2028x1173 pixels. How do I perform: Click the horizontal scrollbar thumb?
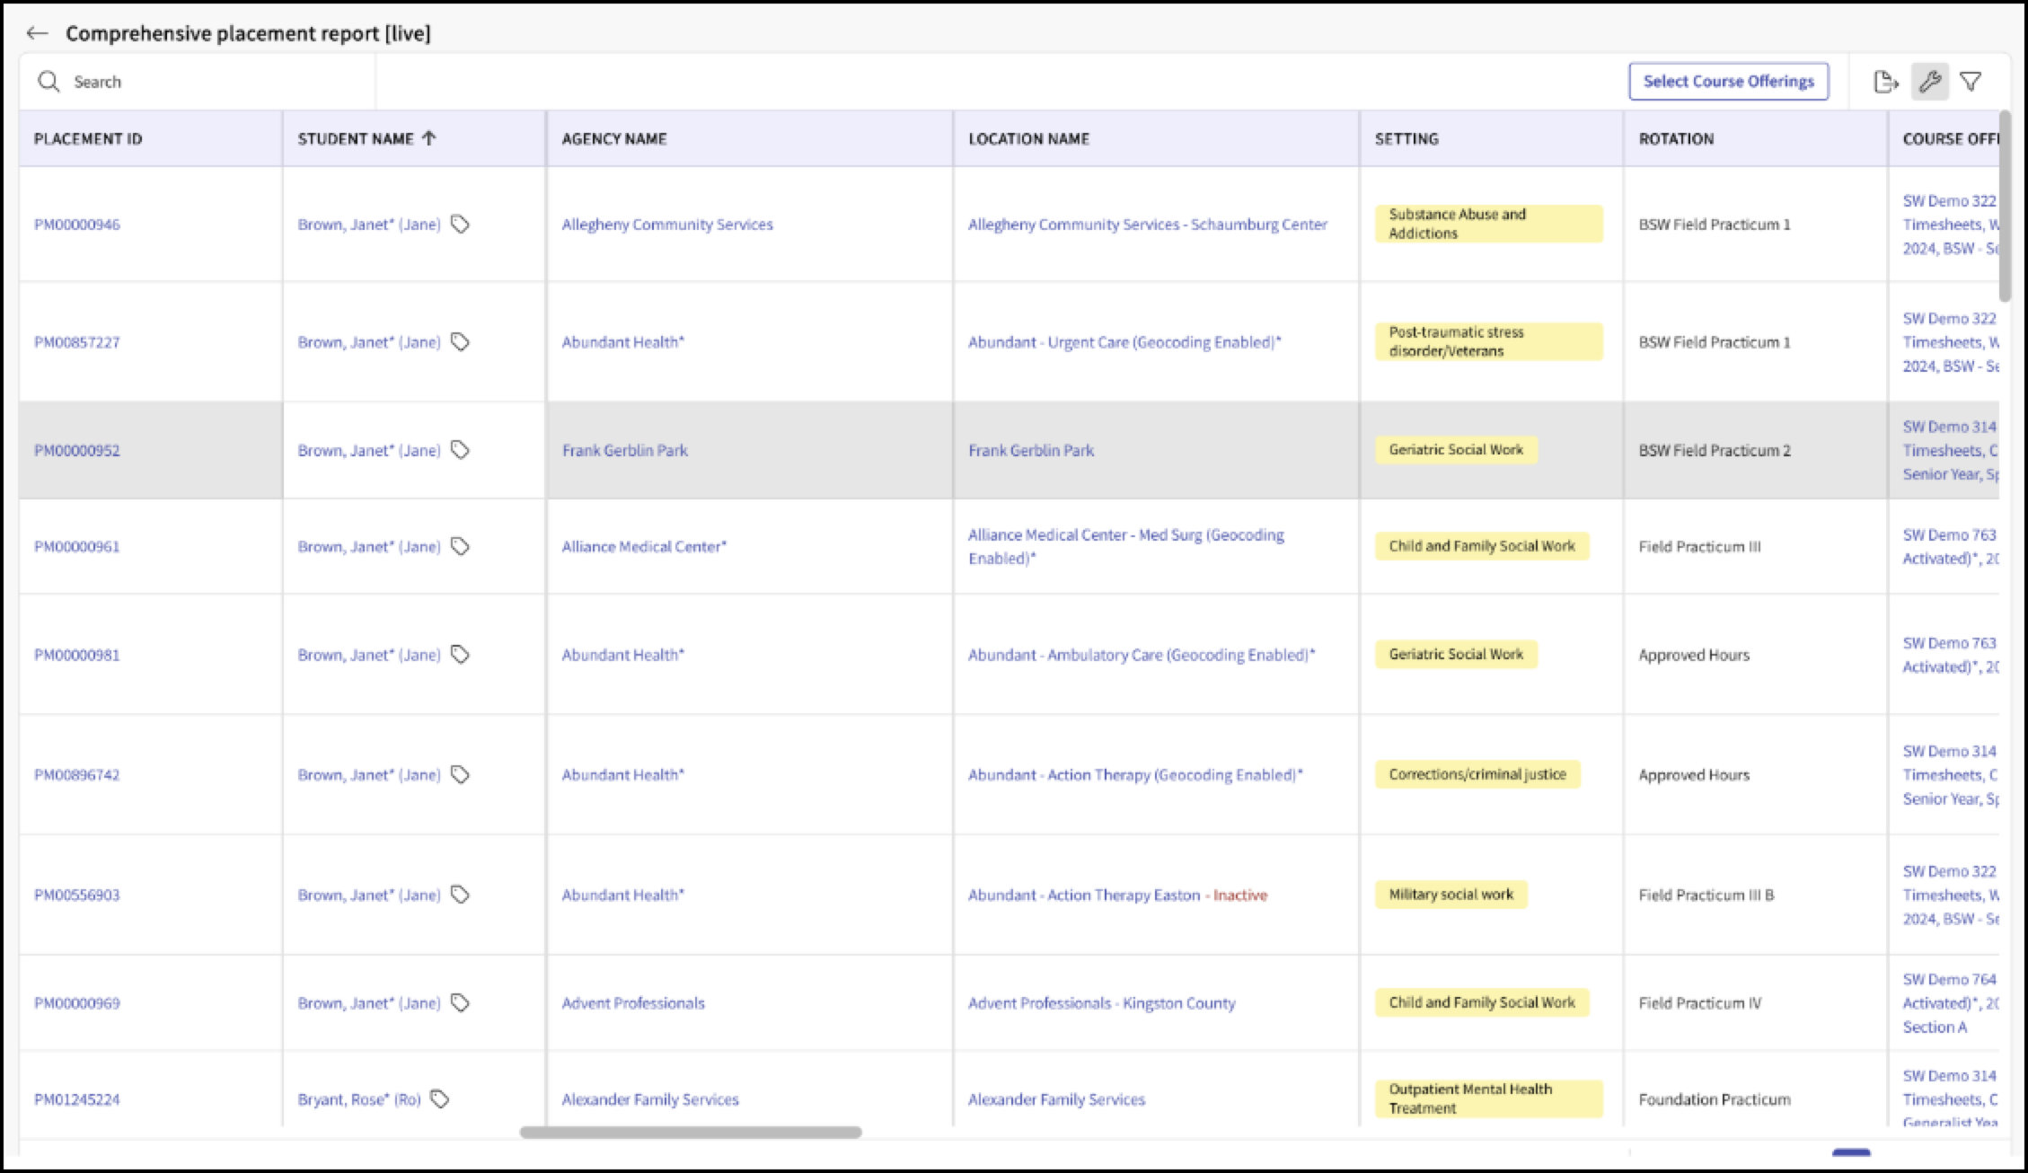691,1133
